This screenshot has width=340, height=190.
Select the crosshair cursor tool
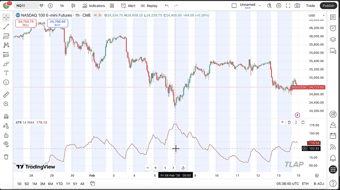(x=6, y=17)
